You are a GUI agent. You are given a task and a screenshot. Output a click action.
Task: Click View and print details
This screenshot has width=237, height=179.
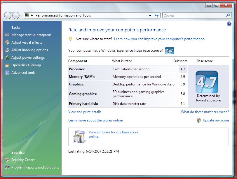[x=85, y=112]
